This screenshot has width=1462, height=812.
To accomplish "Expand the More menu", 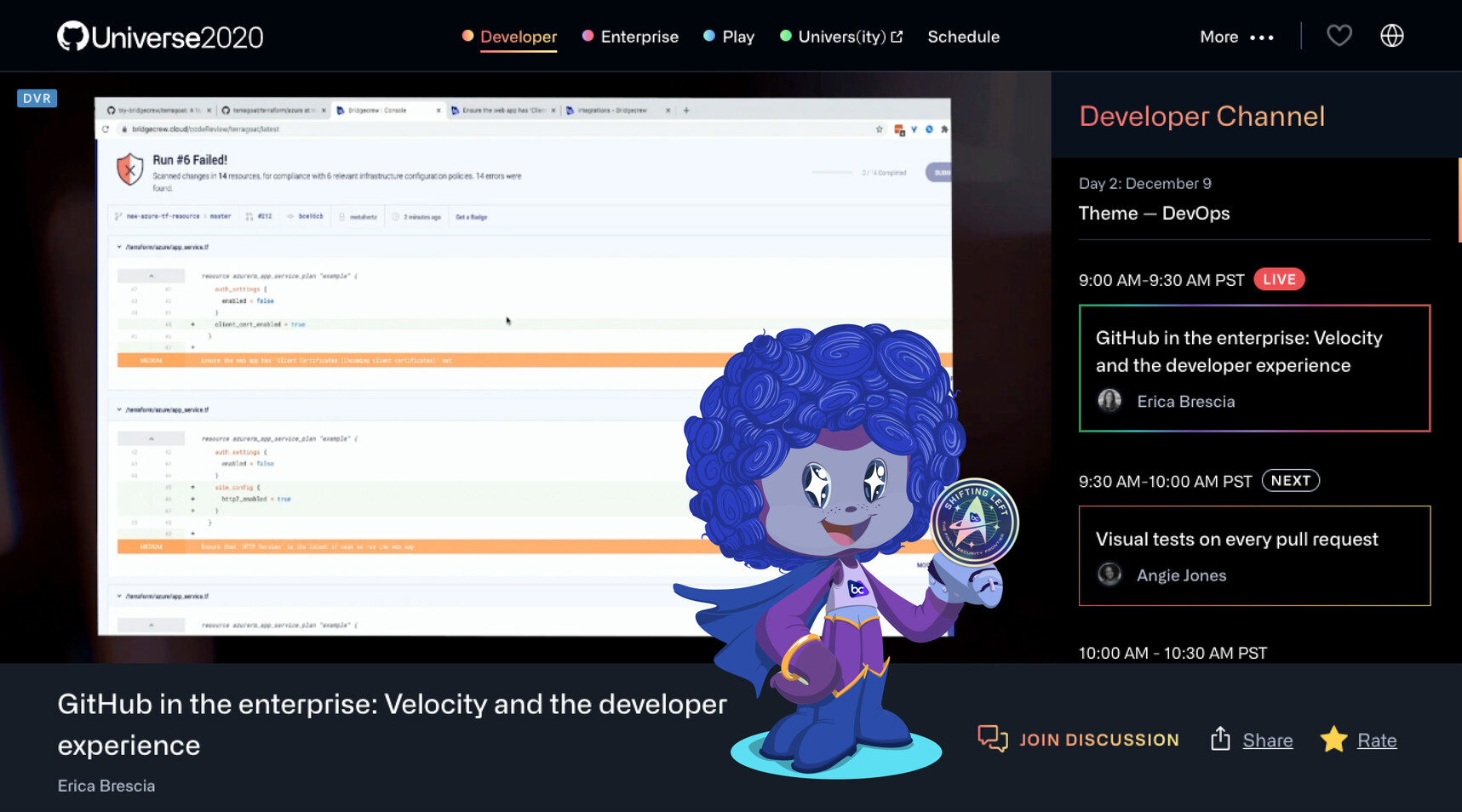I will click(x=1236, y=37).
